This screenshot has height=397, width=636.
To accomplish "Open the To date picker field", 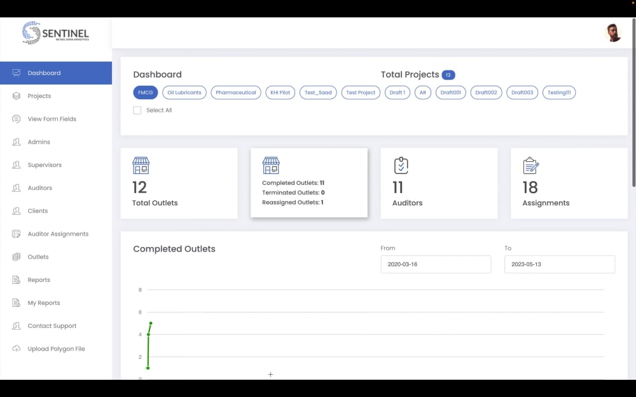I will coord(559,264).
